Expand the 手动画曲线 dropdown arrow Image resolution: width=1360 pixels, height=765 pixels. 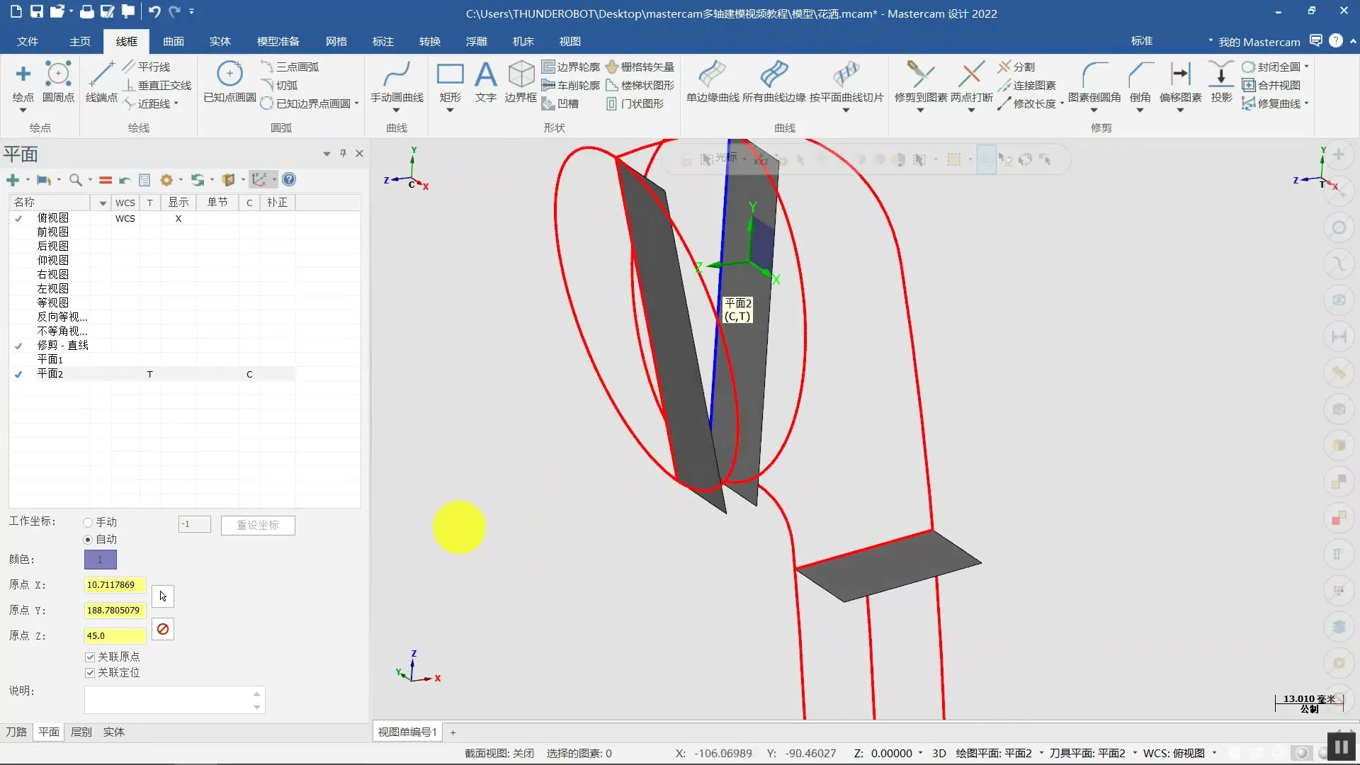397,110
